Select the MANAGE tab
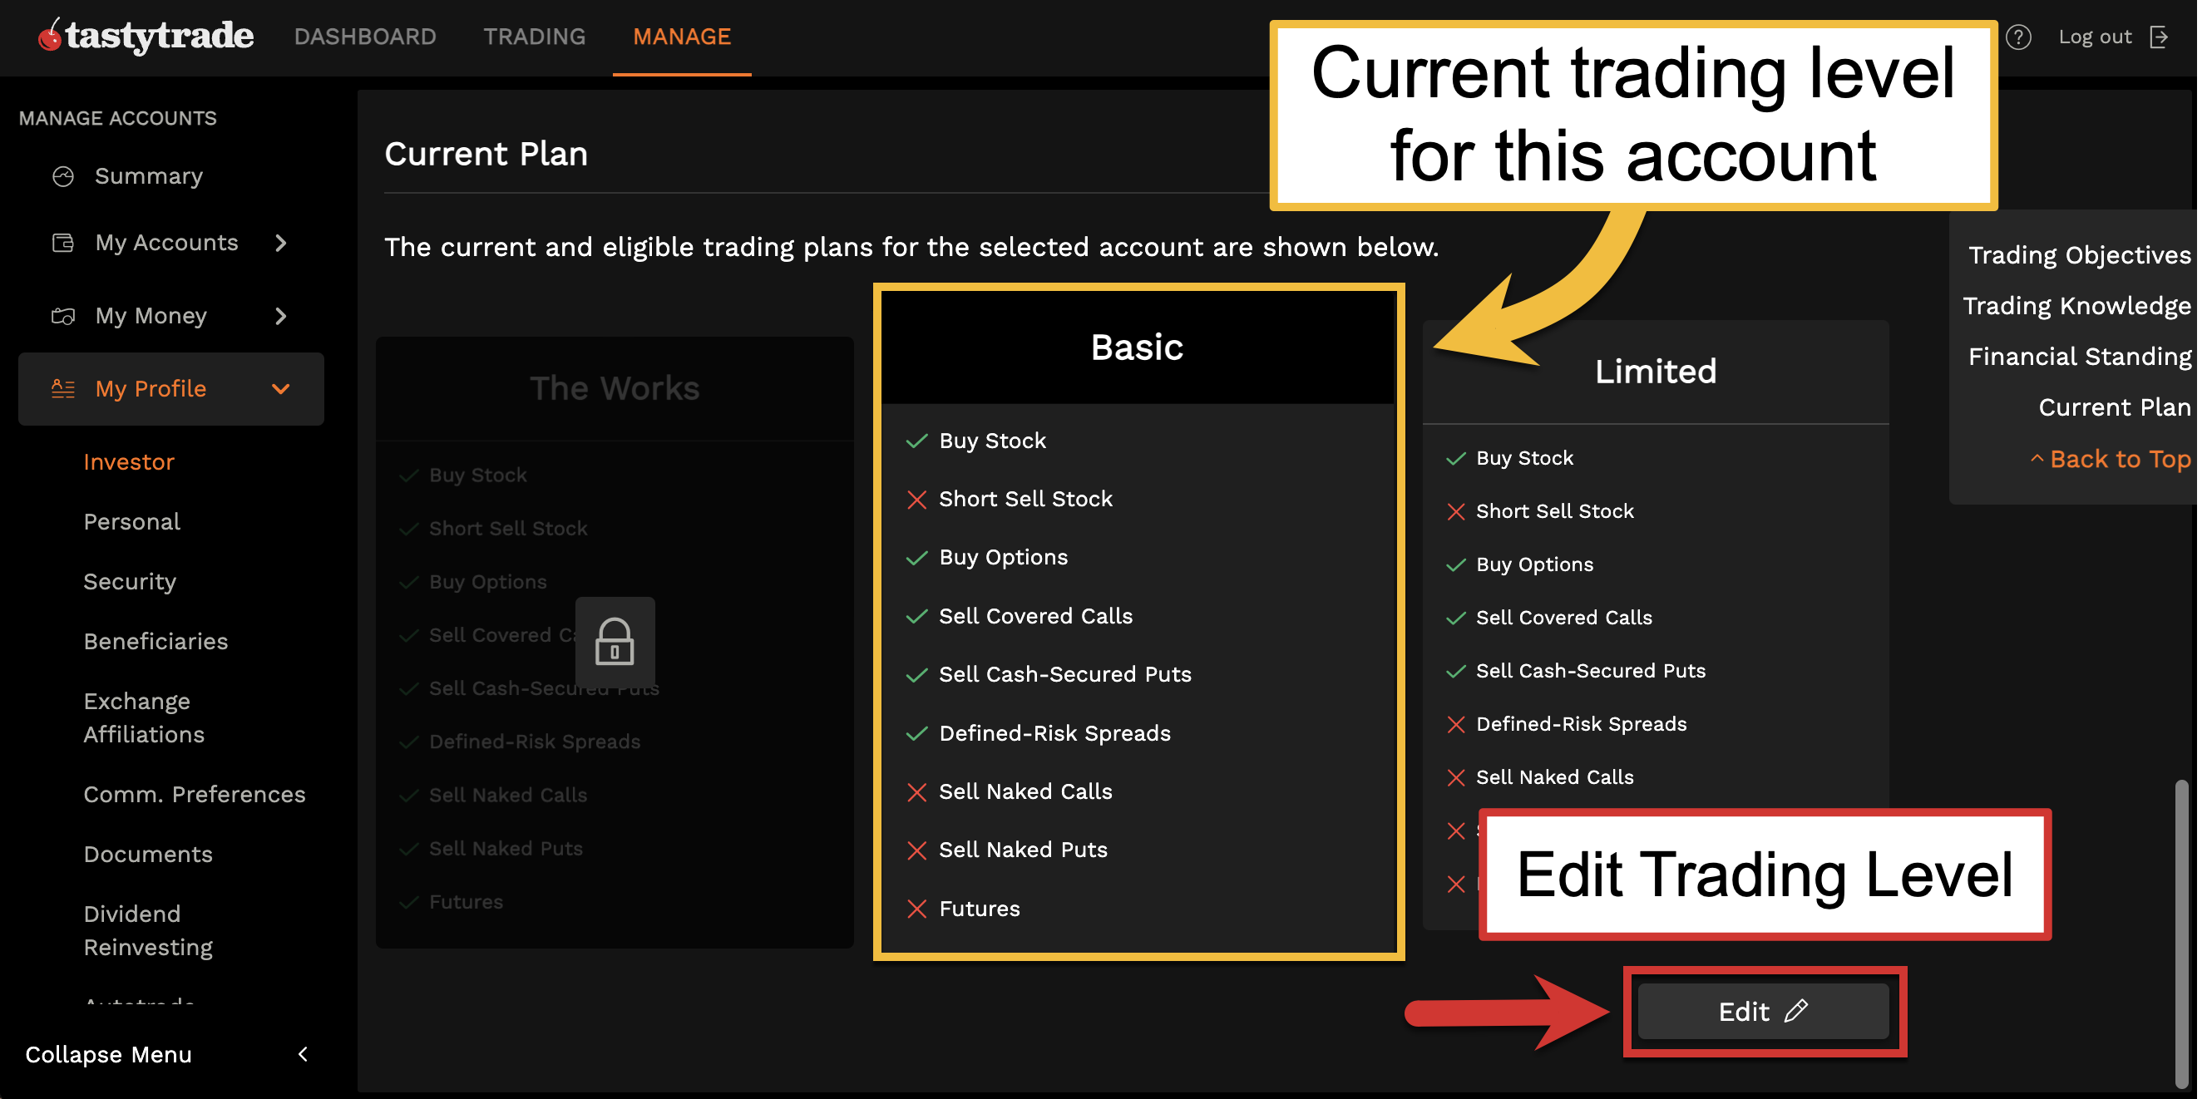The width and height of the screenshot is (2212, 1099). (x=682, y=36)
